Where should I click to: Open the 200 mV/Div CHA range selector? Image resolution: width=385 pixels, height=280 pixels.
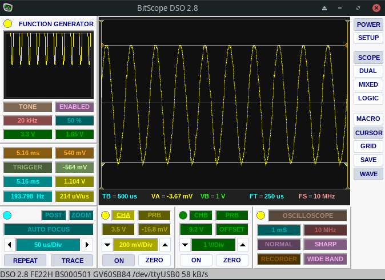pos(136,245)
